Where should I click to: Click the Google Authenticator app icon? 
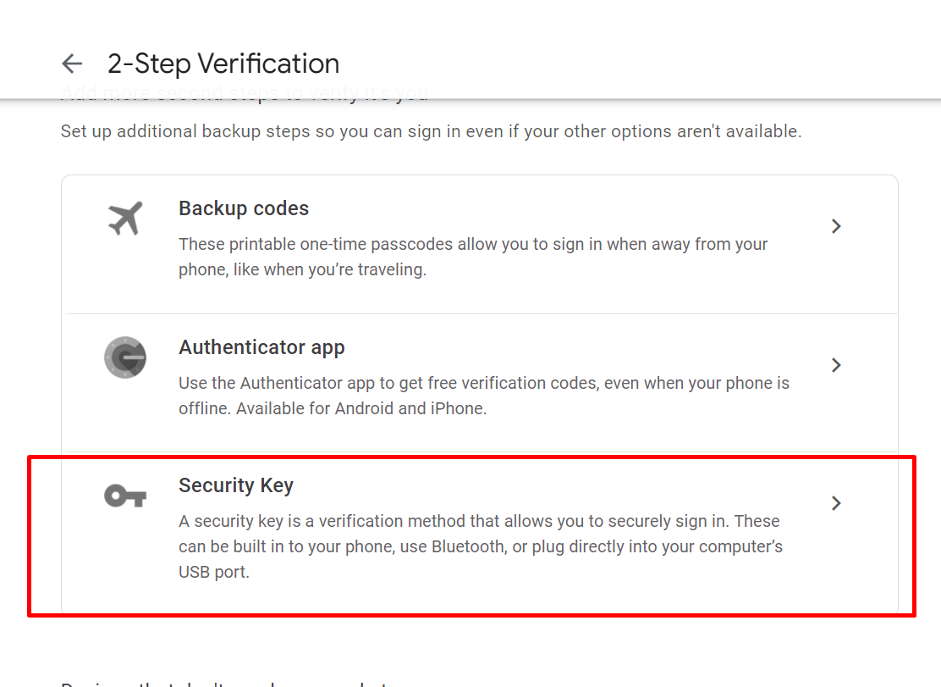(125, 357)
